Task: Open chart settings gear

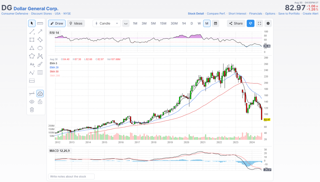Action: [268, 23]
